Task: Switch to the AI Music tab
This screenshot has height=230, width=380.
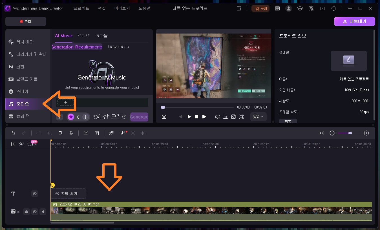Action: pyautogui.click(x=64, y=36)
